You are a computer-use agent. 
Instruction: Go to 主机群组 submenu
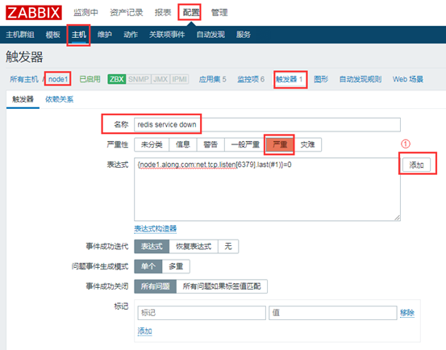20,35
